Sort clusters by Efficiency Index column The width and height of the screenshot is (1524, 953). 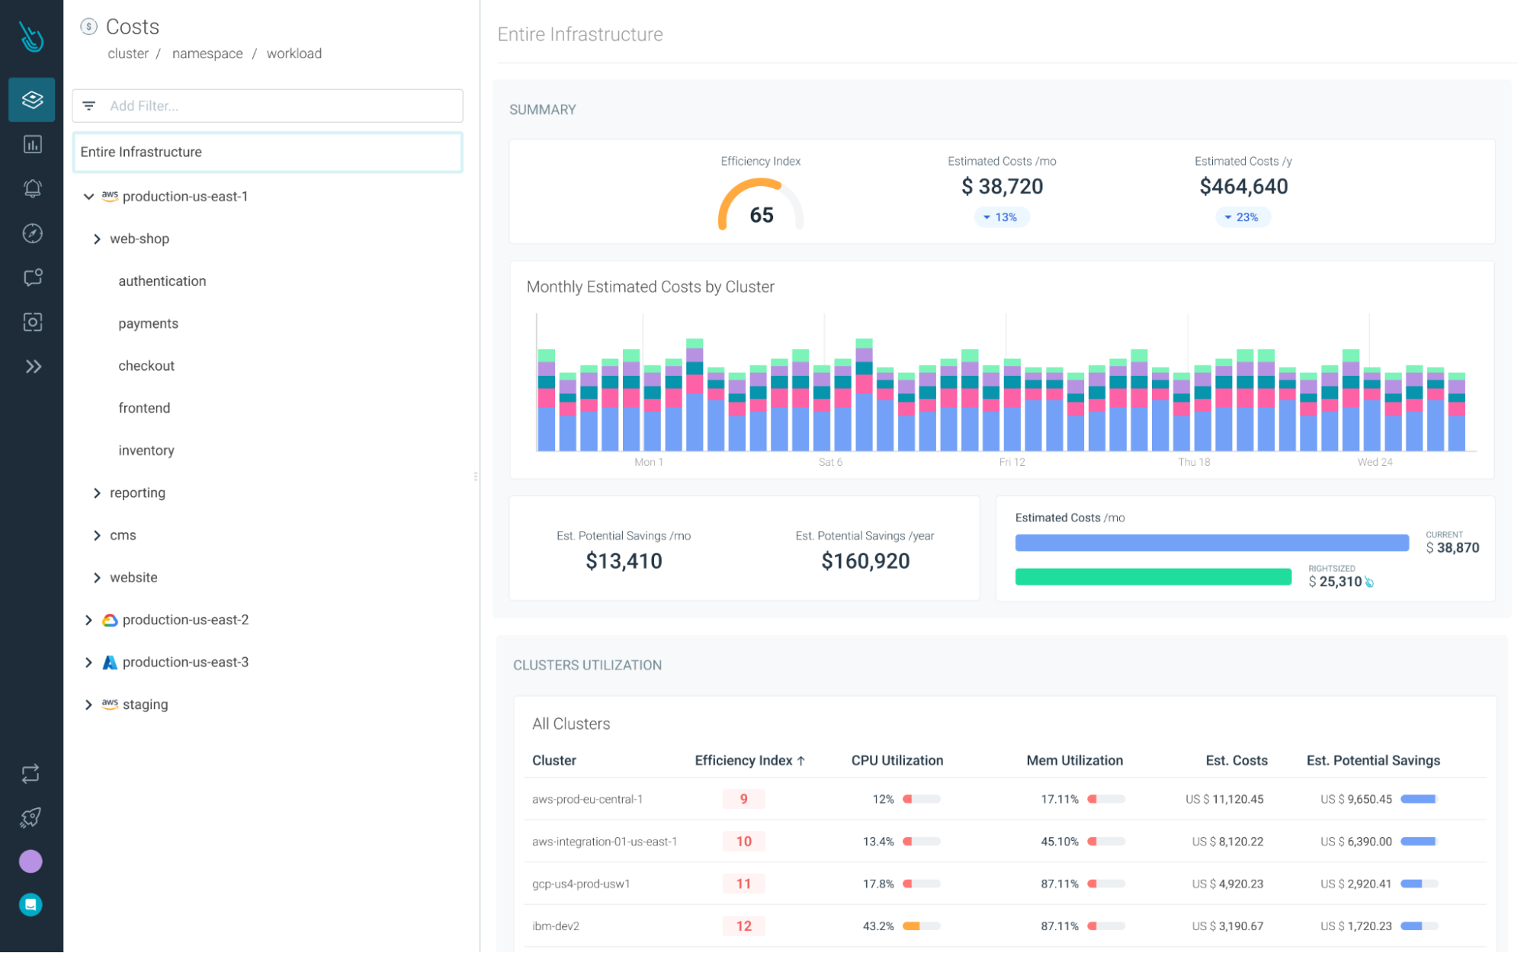748,760
